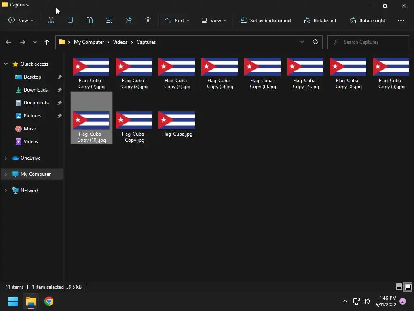
Task: Open notifications badge showing 2
Action: tap(403, 301)
